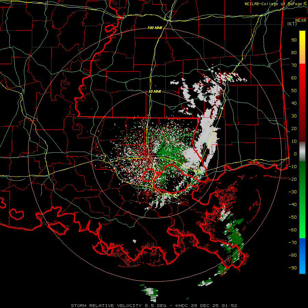The height and width of the screenshot is (308, 308).
Task: Click the 90 value on the velocity scale
Action: coord(294,40)
